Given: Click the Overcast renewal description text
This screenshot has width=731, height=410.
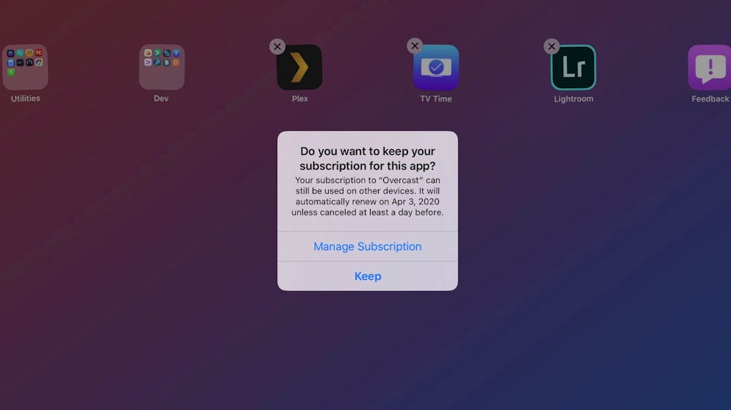Looking at the screenshot, I should coord(368,196).
